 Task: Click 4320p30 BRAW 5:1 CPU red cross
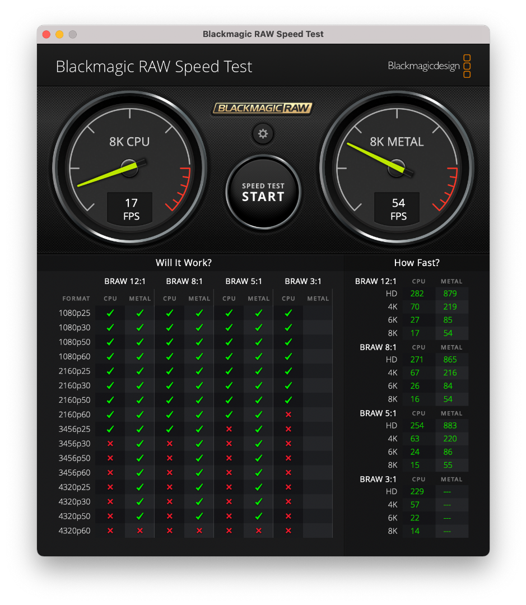pos(229,501)
